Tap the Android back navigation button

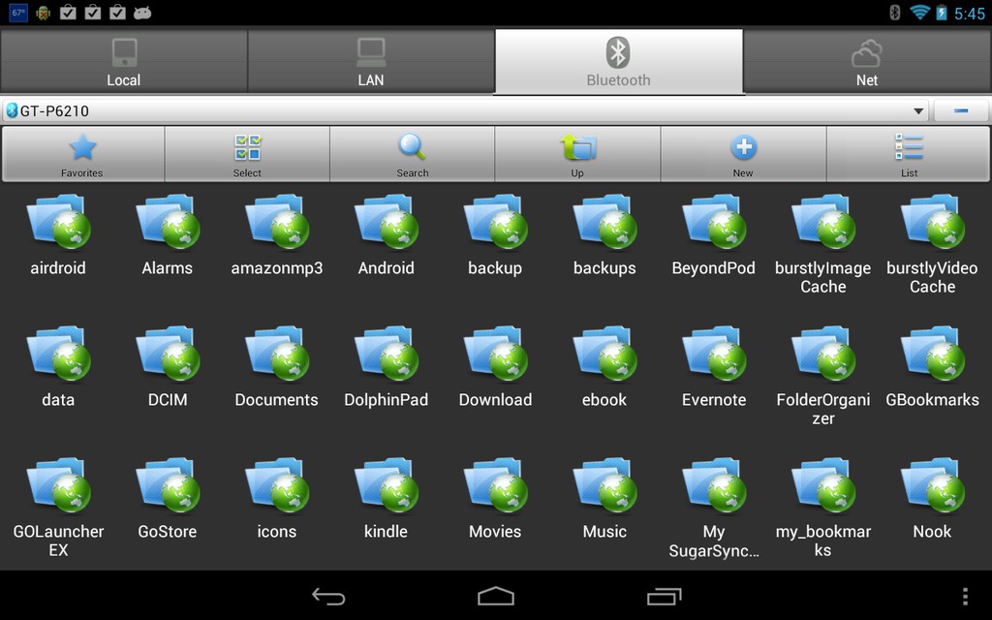click(329, 596)
